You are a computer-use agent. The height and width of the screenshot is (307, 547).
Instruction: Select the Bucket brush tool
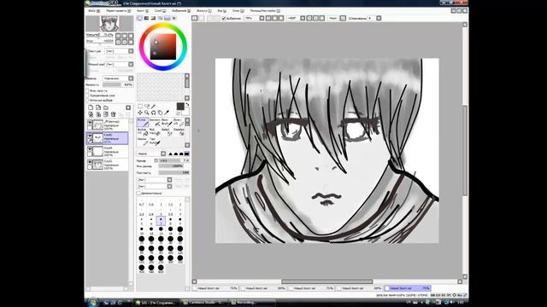[143, 131]
